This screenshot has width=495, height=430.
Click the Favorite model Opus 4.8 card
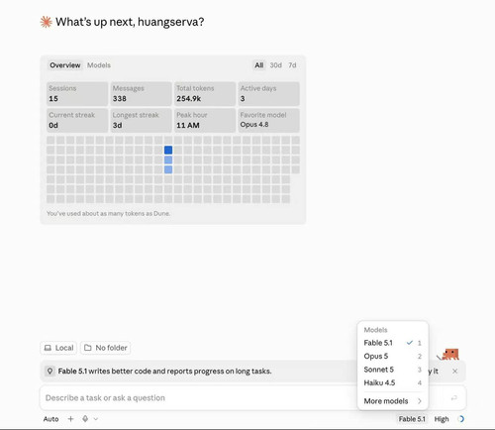coord(269,121)
